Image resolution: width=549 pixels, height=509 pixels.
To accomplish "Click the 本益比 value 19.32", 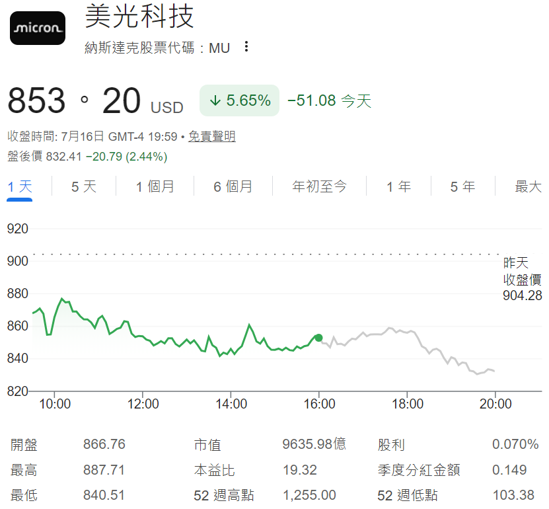I will 300,470.
